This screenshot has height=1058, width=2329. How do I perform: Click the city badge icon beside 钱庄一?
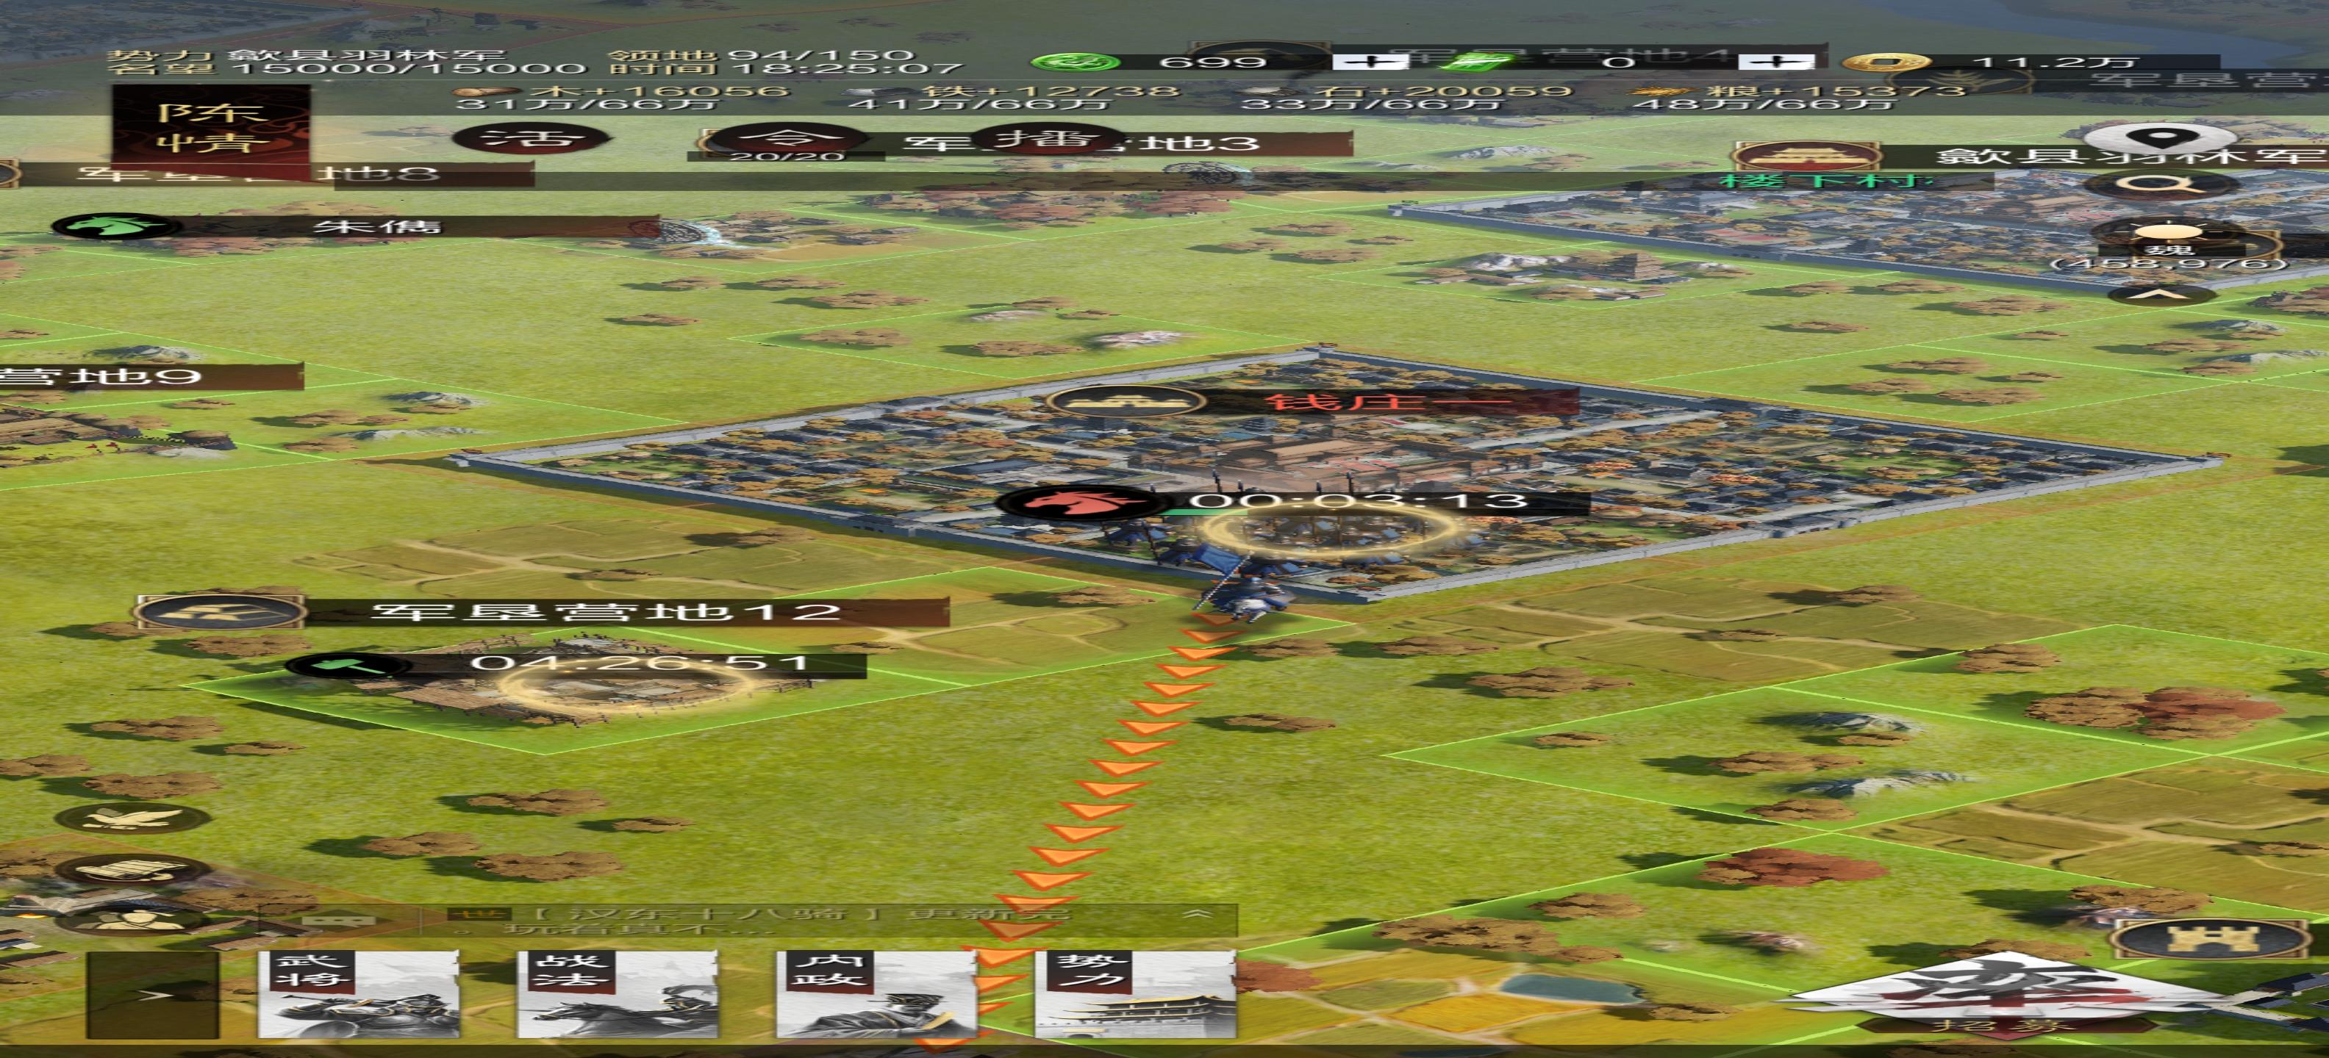tap(1126, 400)
